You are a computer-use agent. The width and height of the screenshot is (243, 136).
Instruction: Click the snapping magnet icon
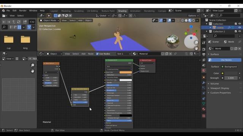click(120, 15)
